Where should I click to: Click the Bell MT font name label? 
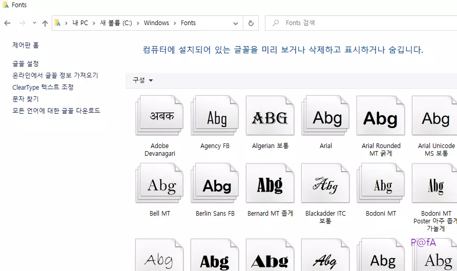(x=160, y=213)
